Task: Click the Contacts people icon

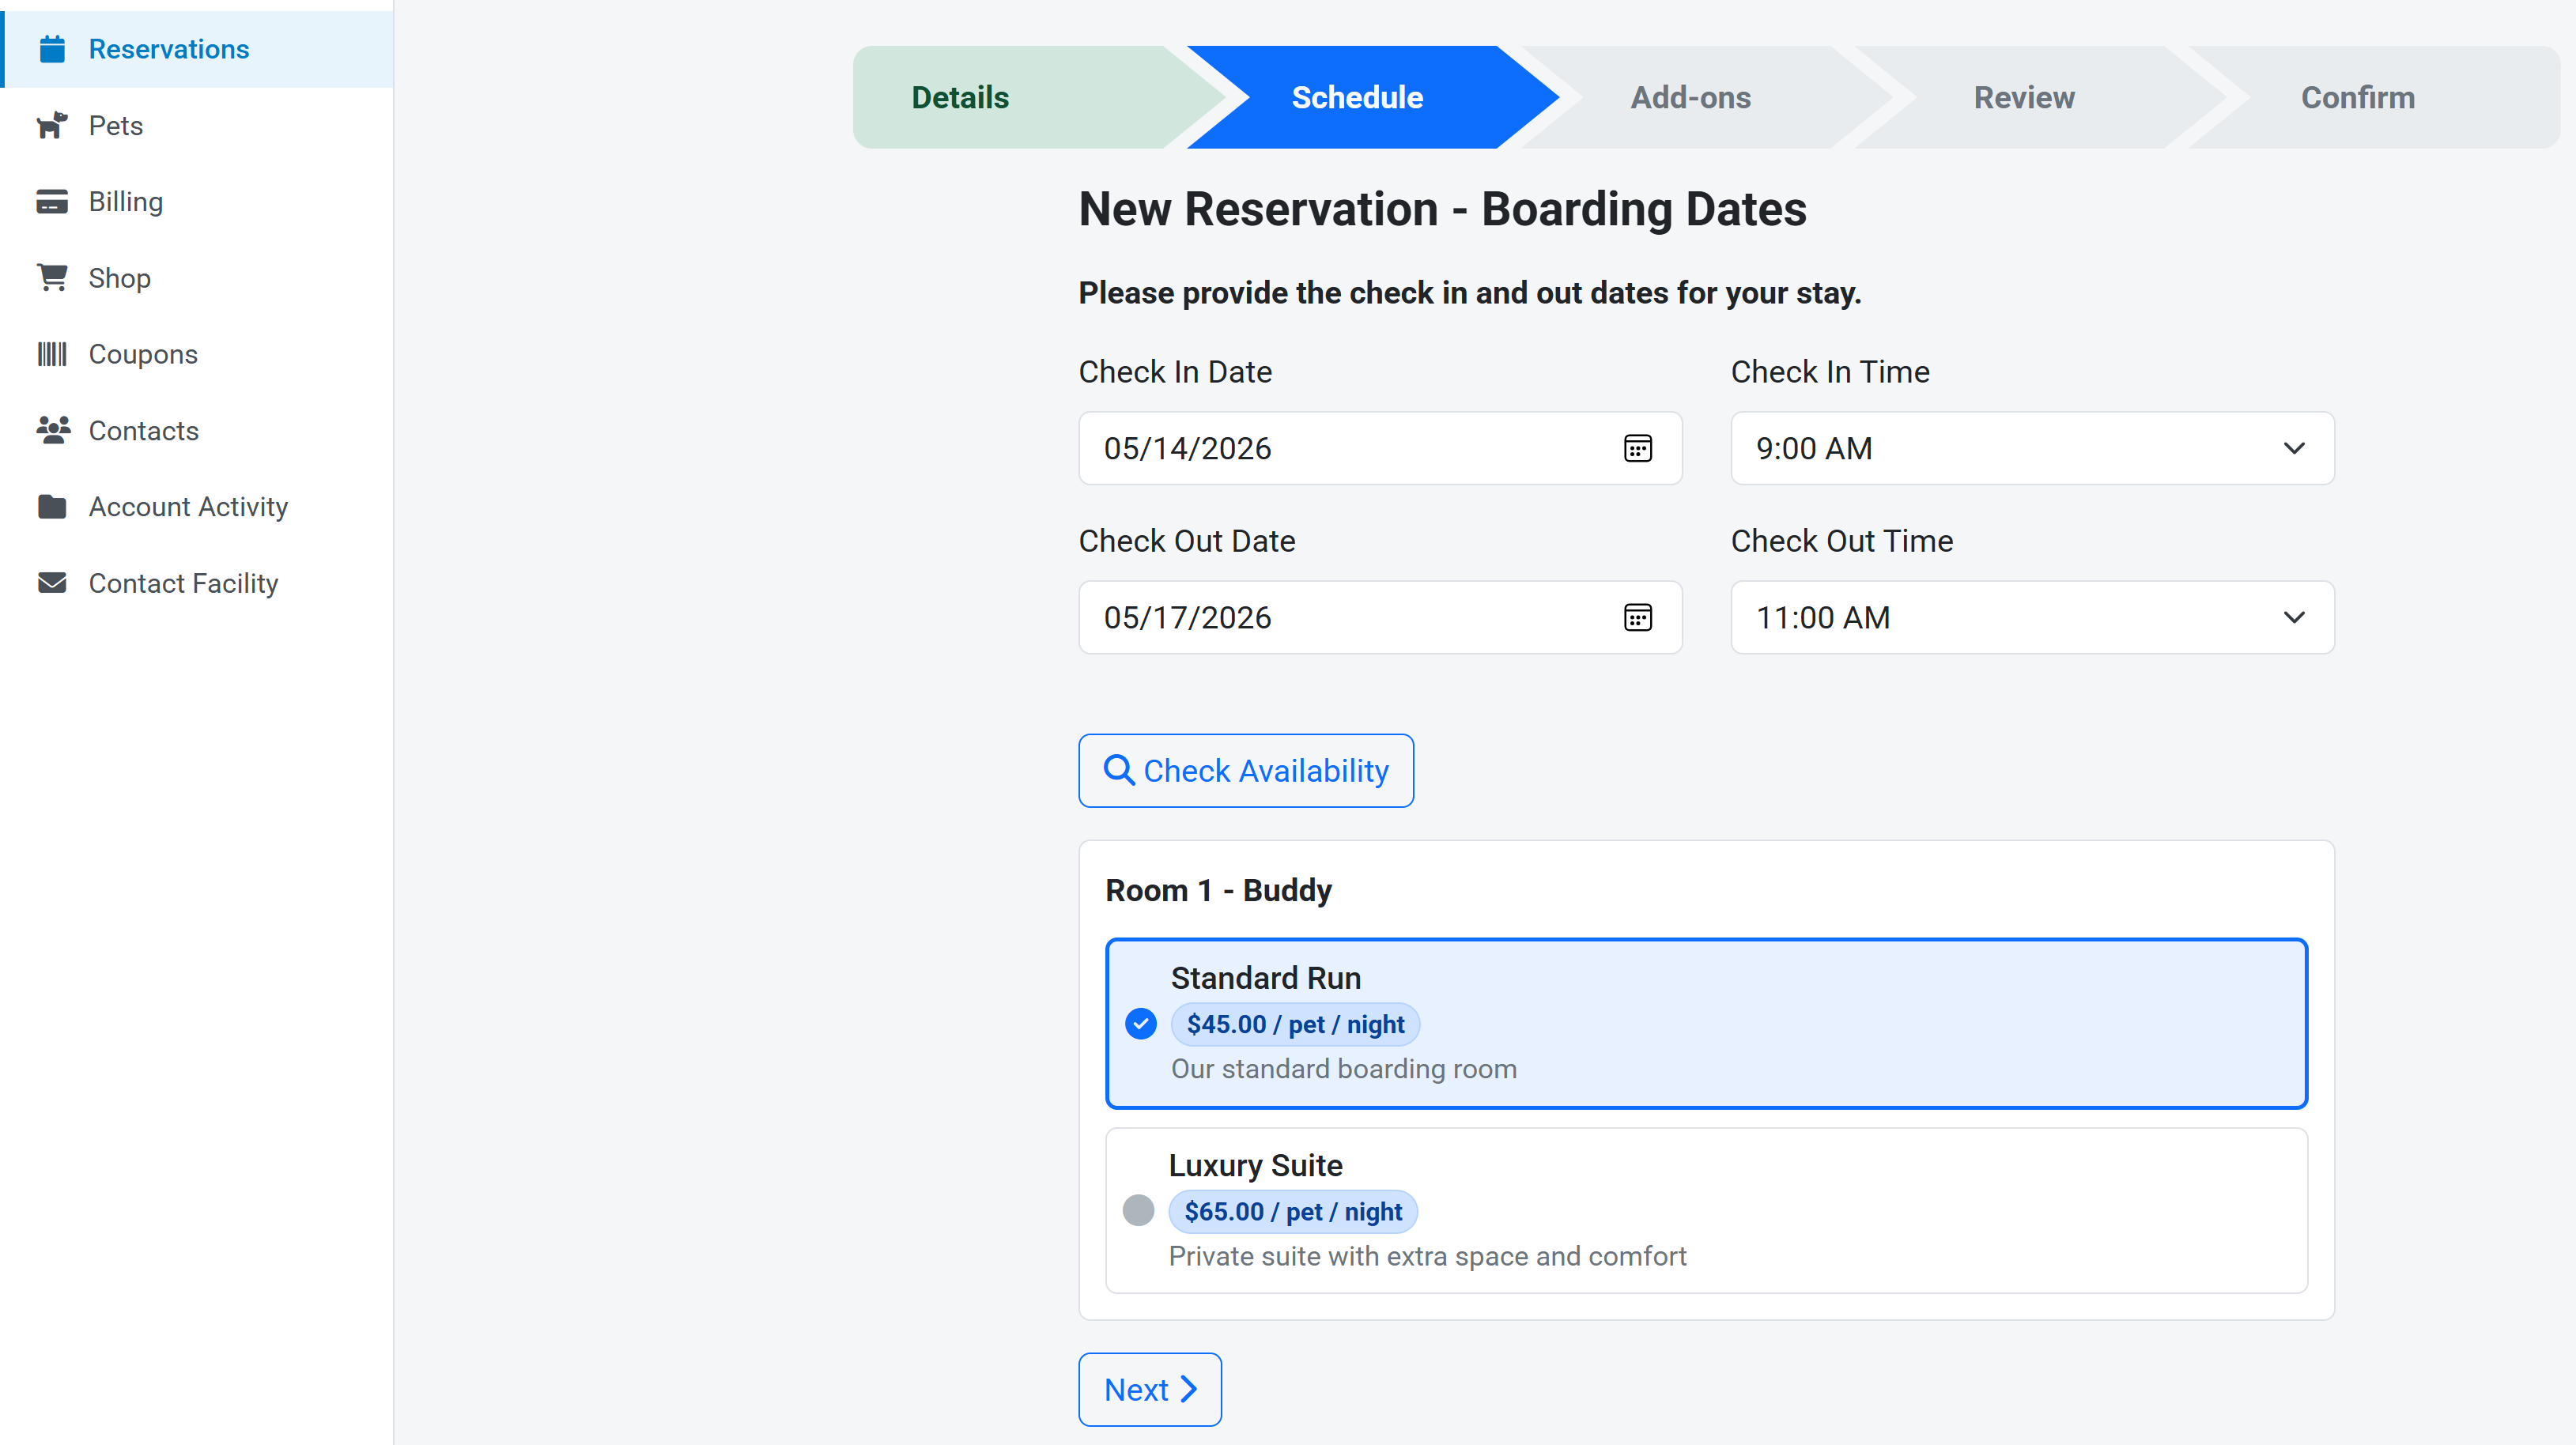Action: tap(53, 430)
